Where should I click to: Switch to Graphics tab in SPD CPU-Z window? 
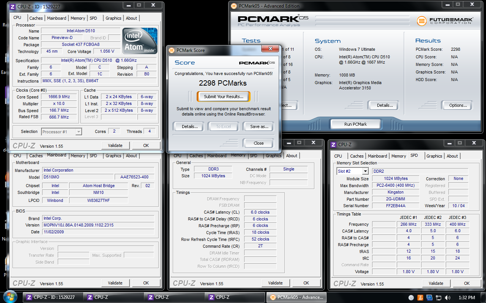click(x=434, y=156)
